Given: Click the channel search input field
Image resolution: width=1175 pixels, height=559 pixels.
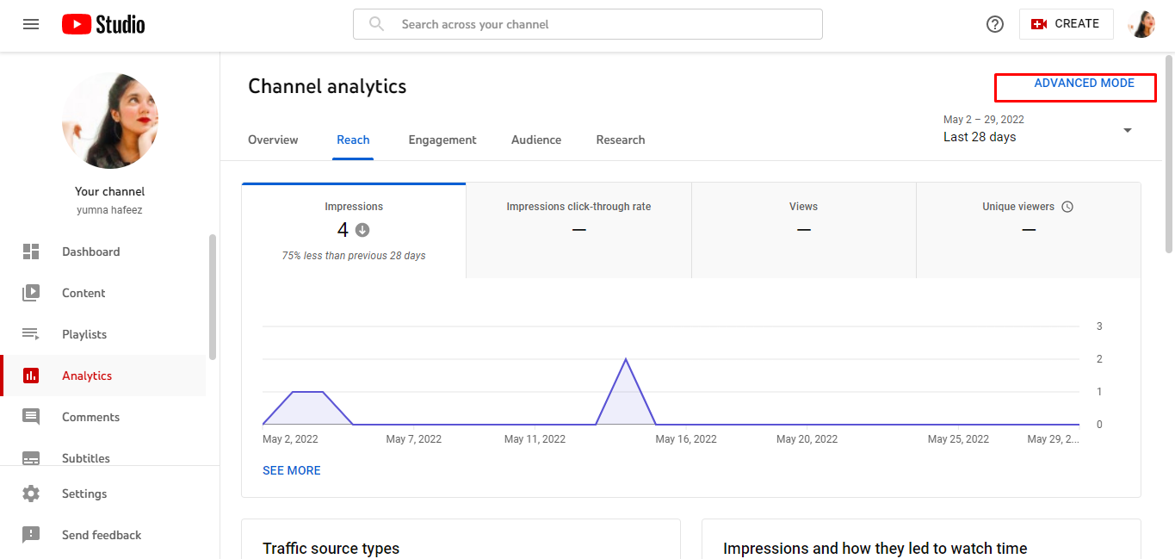Looking at the screenshot, I should tap(588, 24).
